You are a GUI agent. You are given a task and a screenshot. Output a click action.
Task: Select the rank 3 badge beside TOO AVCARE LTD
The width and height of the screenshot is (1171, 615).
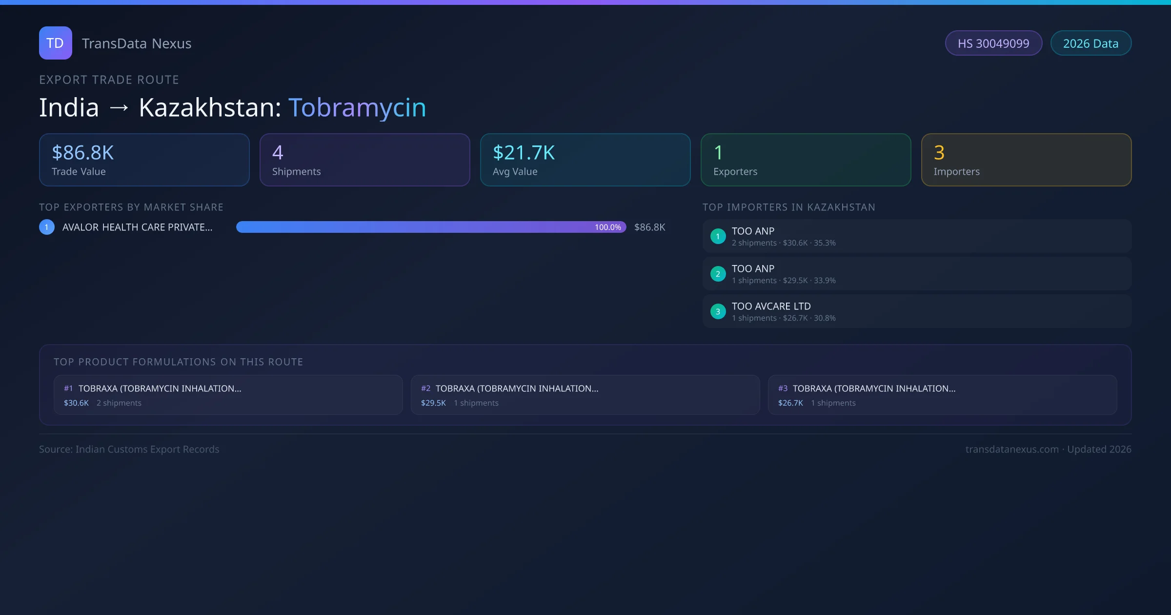pyautogui.click(x=718, y=311)
